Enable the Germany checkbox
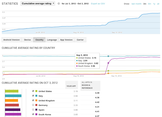This screenshot has width=162, height=117. pyautogui.click(x=33, y=105)
